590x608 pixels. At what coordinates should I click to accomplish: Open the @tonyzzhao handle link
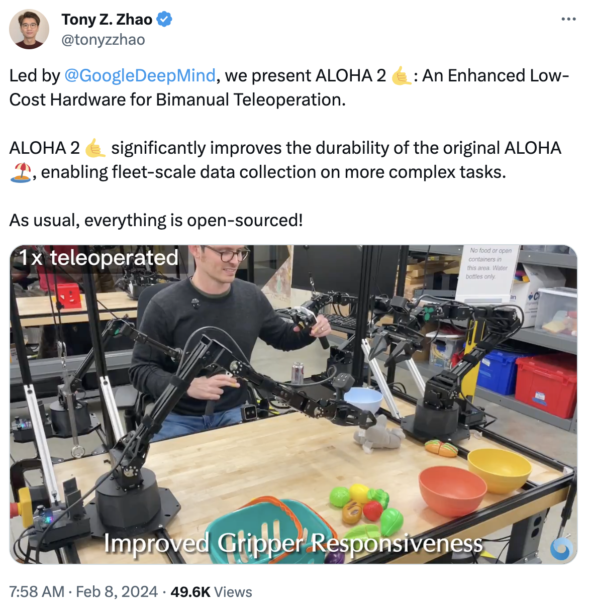(103, 40)
